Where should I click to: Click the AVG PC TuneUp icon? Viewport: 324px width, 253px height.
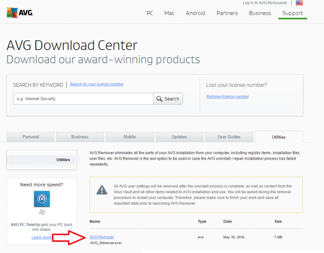(42, 199)
